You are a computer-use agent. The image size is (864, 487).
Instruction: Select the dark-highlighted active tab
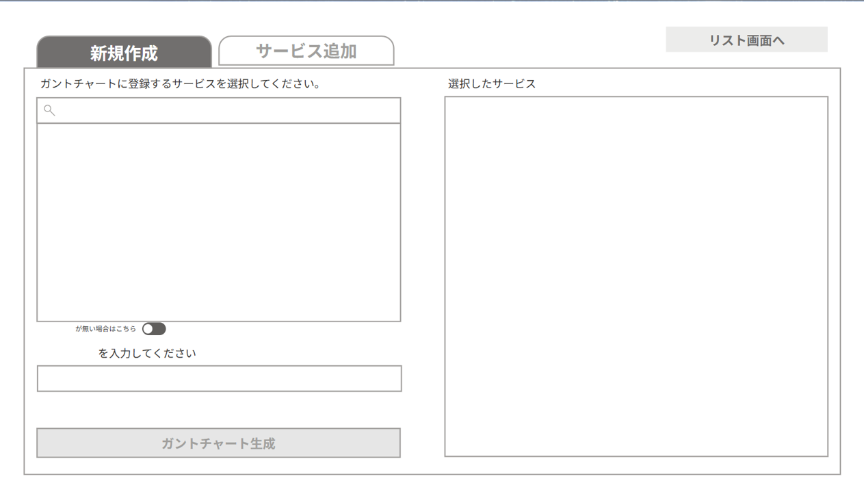(x=124, y=53)
